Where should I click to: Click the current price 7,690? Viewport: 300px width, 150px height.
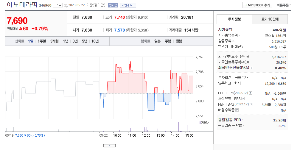[x=17, y=21]
